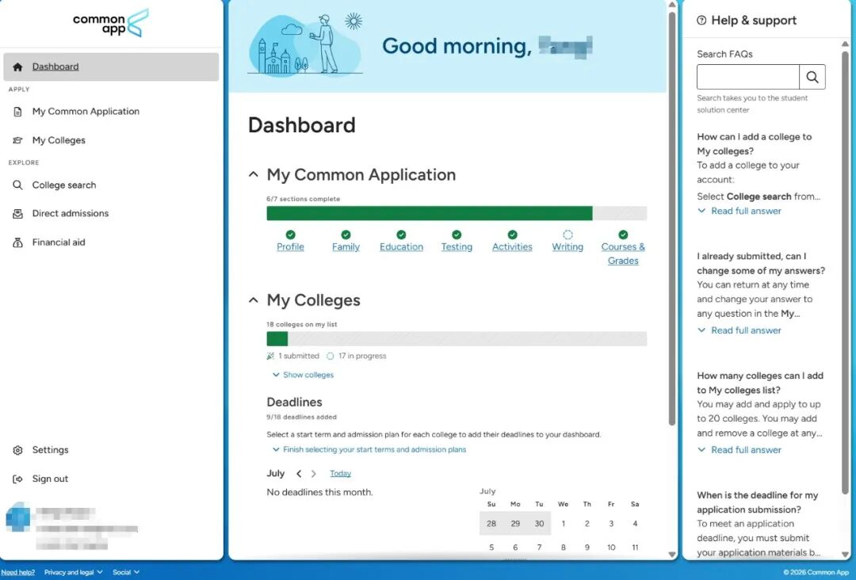Screen dimensions: 856x580
Task: Click the Testing green checkmark icon
Action: [x=457, y=235]
